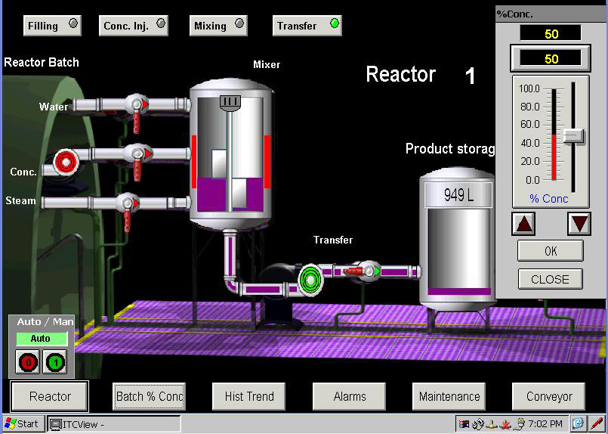The image size is (608, 434).
Task: Open the Hist Trend screen
Action: (x=249, y=396)
